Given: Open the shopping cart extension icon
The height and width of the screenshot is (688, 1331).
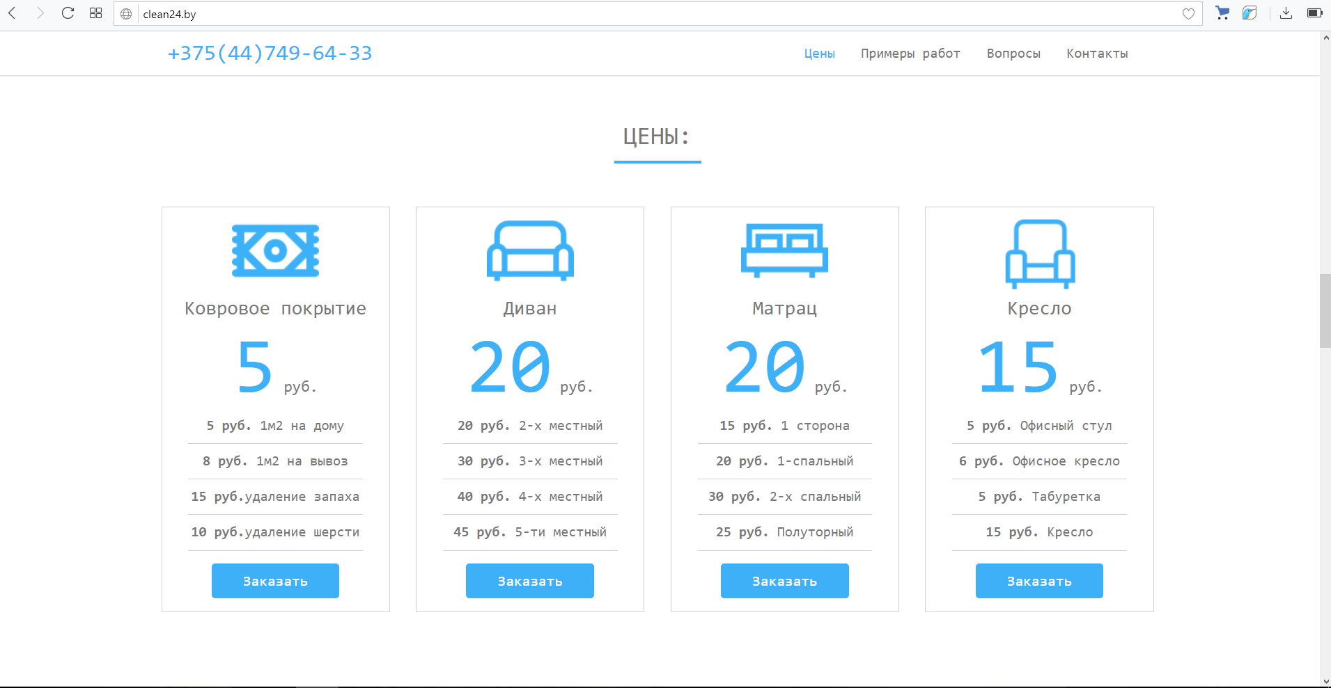Looking at the screenshot, I should [x=1222, y=13].
